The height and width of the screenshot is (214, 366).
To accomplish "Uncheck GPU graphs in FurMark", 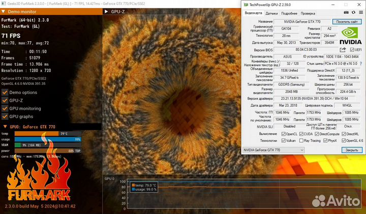I will 5,116.
